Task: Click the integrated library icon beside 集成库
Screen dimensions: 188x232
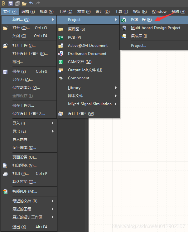Action: click(x=124, y=36)
